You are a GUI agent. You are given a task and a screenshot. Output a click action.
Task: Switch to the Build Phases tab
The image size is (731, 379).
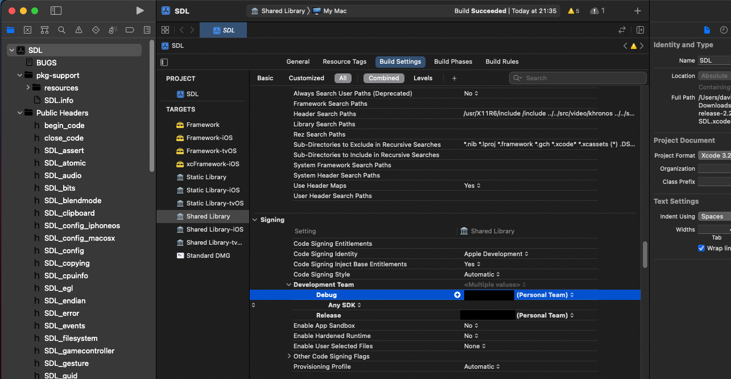[453, 61]
